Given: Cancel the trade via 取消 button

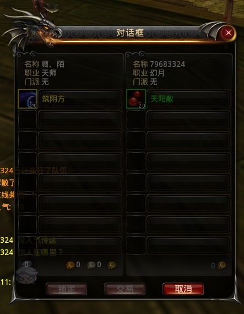Looking at the screenshot, I should tap(183, 289).
